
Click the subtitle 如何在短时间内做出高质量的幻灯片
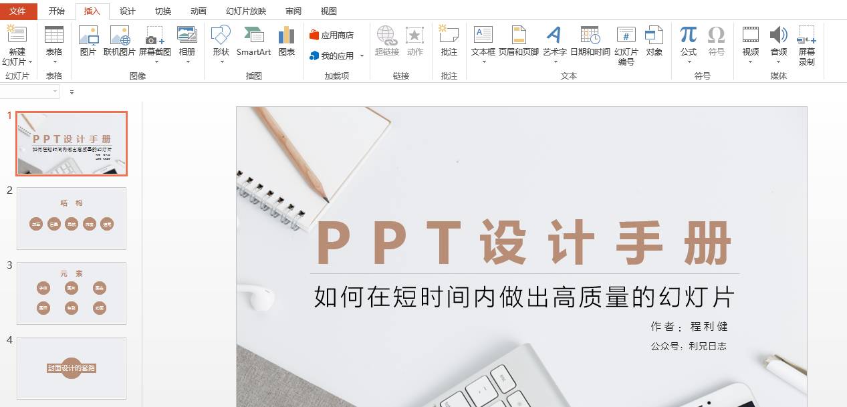[525, 297]
